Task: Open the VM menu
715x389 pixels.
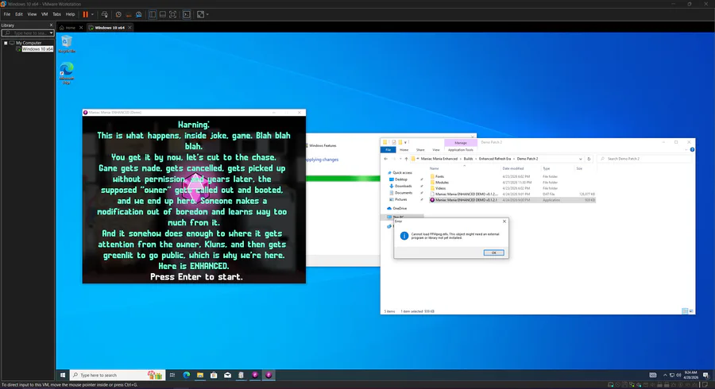Action: click(x=44, y=14)
